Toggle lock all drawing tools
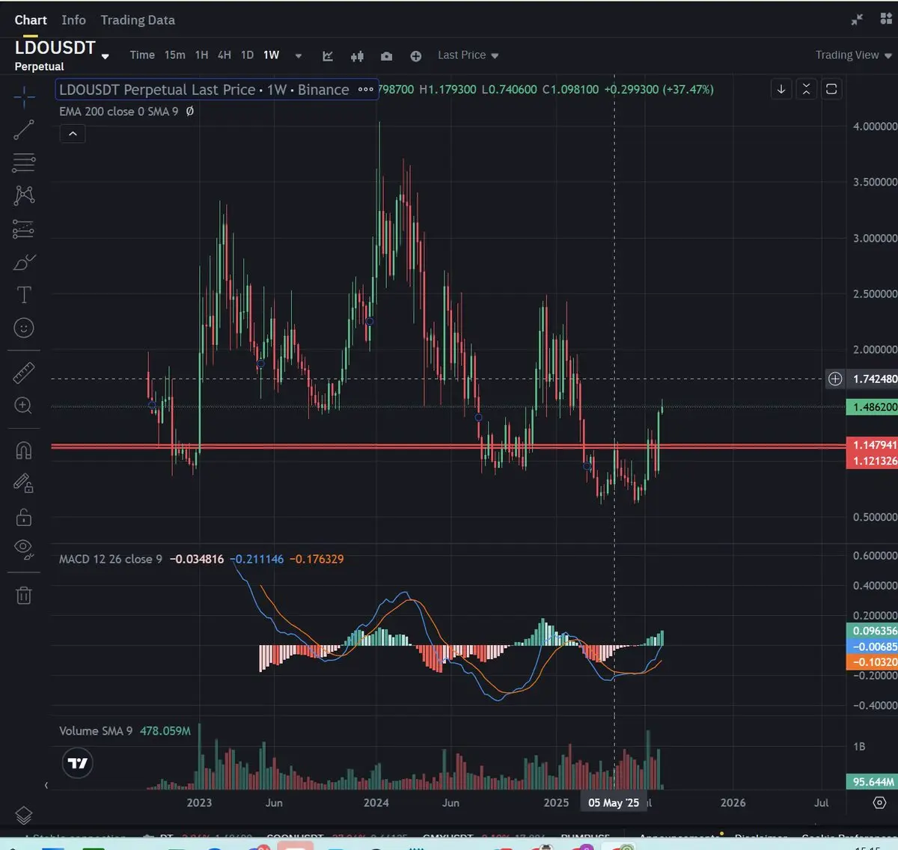The height and width of the screenshot is (850, 898). coord(24,517)
